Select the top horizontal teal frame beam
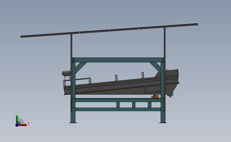Viewport: 231px width, 142px height. 118,60
